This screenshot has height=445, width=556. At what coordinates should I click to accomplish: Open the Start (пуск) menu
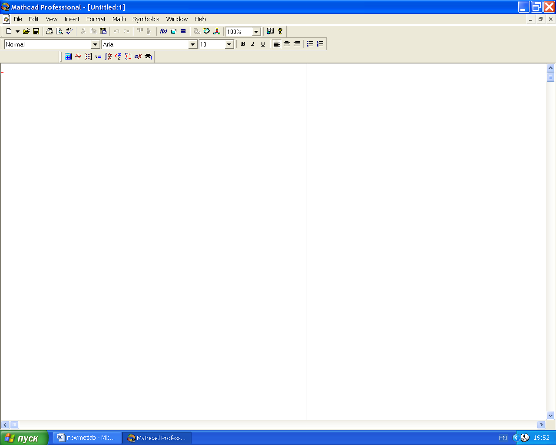click(24, 438)
